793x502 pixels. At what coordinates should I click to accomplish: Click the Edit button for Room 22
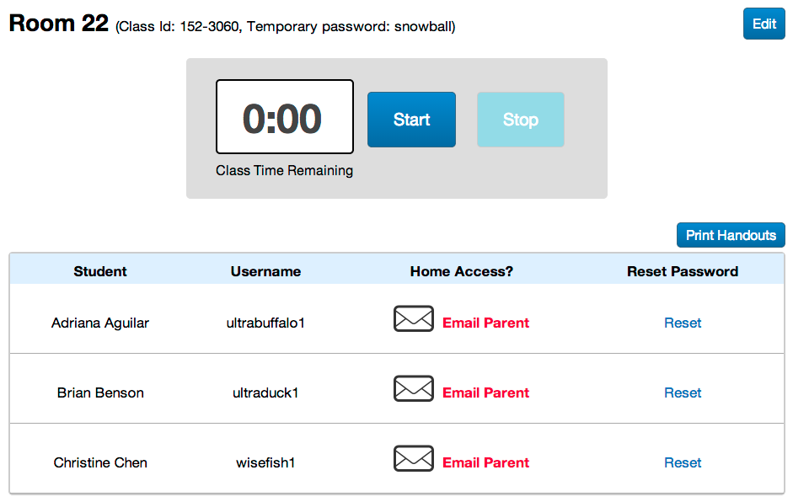tap(764, 24)
